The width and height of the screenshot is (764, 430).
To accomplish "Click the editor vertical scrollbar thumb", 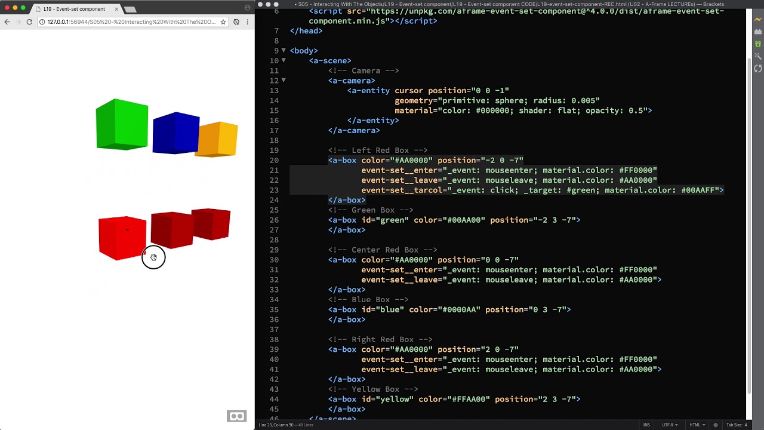I will pyautogui.click(x=750, y=226).
